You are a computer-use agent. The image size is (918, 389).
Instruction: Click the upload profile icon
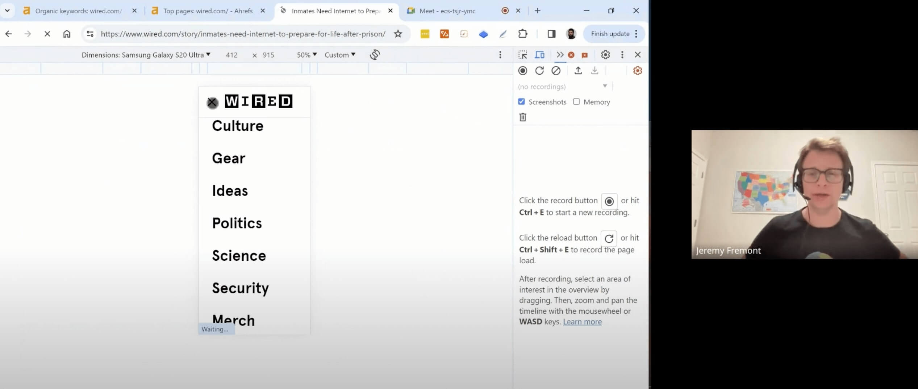[x=578, y=71]
